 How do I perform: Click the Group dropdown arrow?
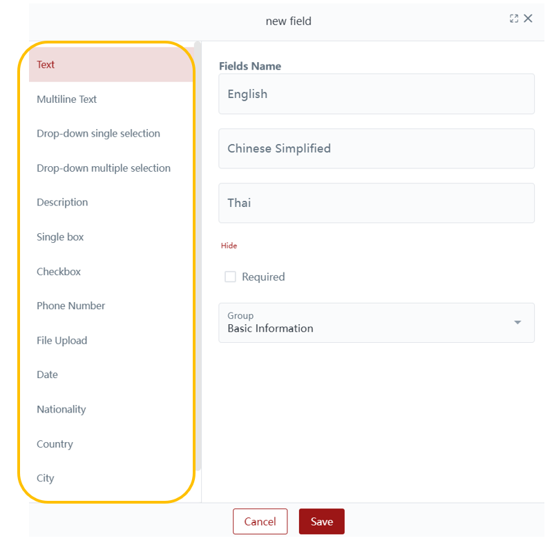click(517, 322)
